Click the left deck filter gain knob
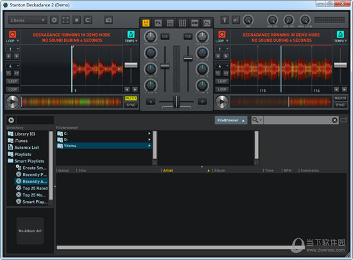Viewport: 353px width, 260px height. (x=150, y=36)
